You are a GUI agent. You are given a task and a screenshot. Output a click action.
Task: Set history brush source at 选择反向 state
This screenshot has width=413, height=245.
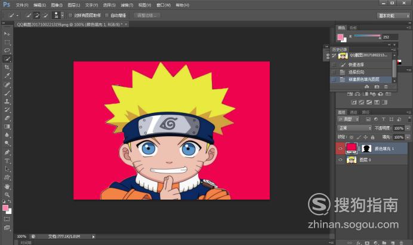[334, 72]
